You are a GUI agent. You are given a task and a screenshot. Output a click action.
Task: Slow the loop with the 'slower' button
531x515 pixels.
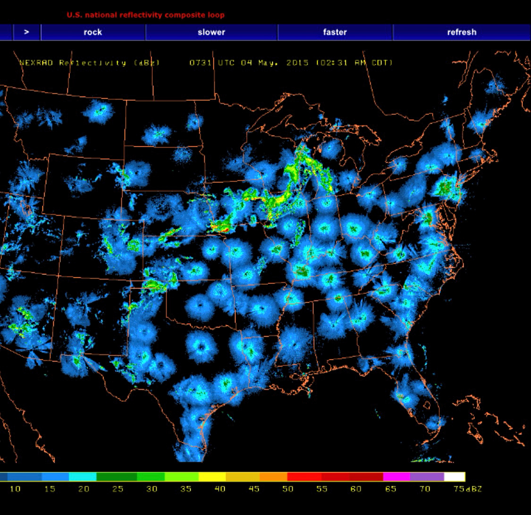click(211, 32)
